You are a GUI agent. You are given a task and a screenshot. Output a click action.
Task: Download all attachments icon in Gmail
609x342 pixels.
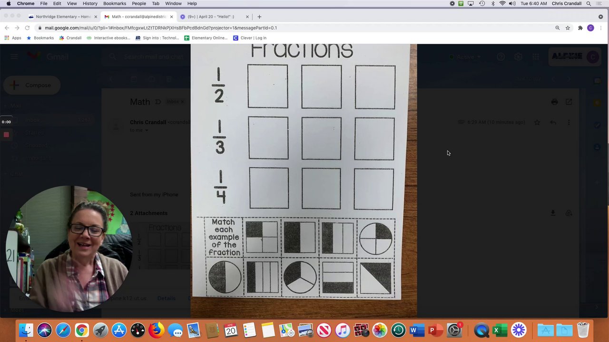pyautogui.click(x=553, y=213)
